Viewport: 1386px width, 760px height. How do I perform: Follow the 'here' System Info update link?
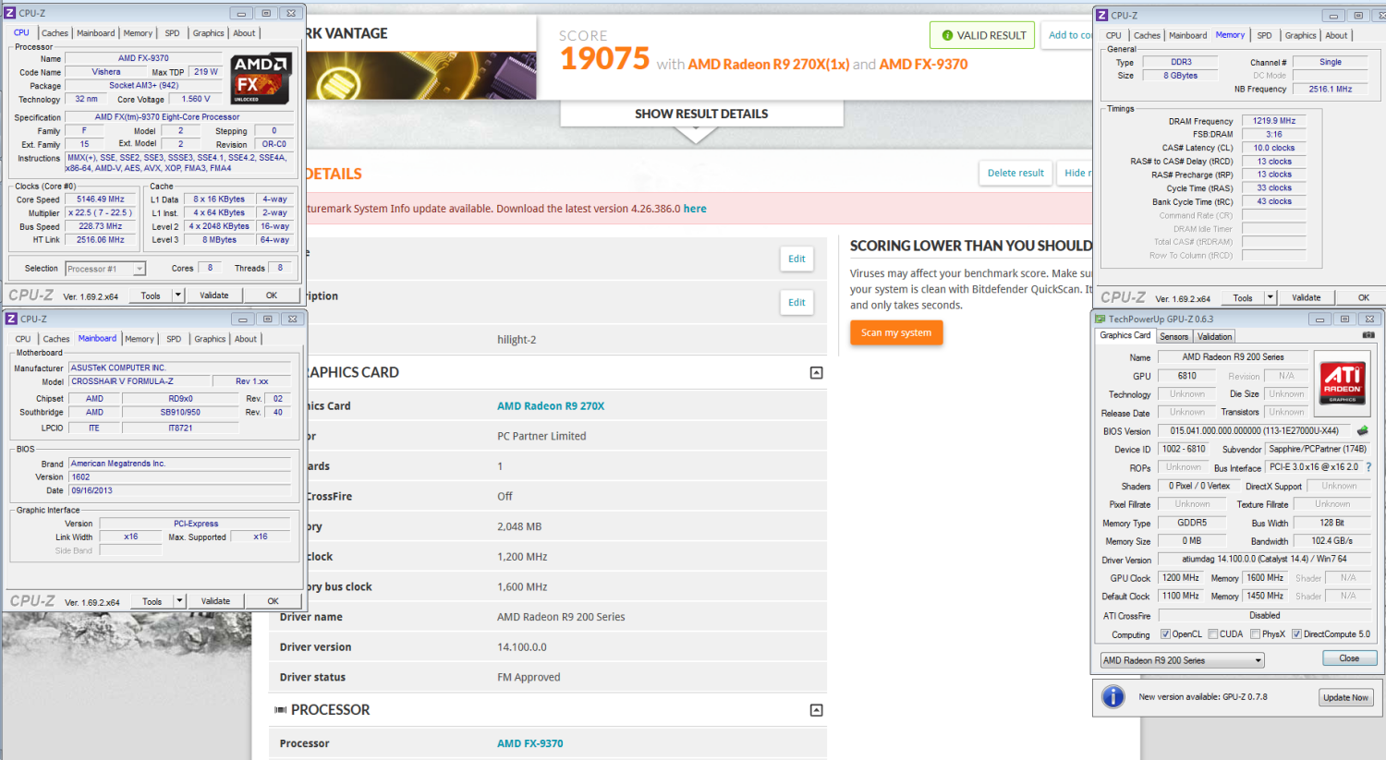click(x=695, y=209)
